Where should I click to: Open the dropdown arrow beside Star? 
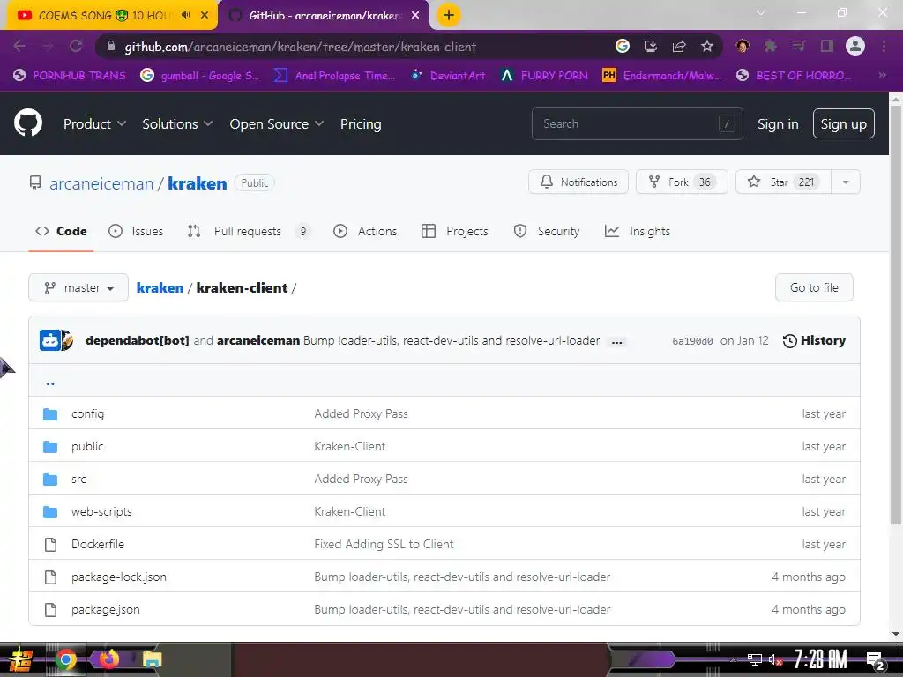coord(846,182)
